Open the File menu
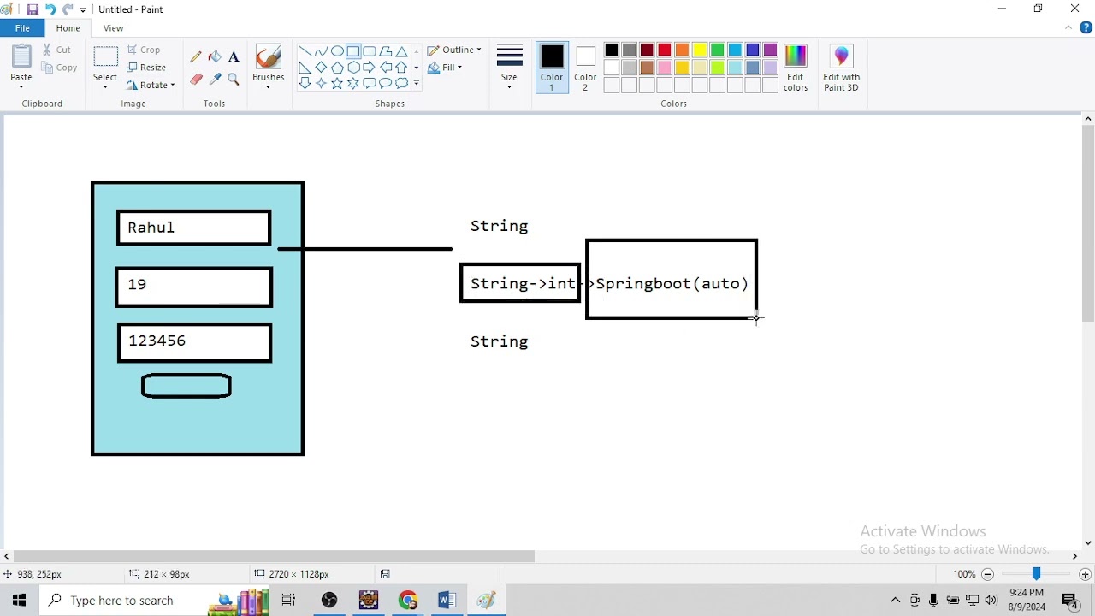Image resolution: width=1095 pixels, height=616 pixels. click(22, 28)
